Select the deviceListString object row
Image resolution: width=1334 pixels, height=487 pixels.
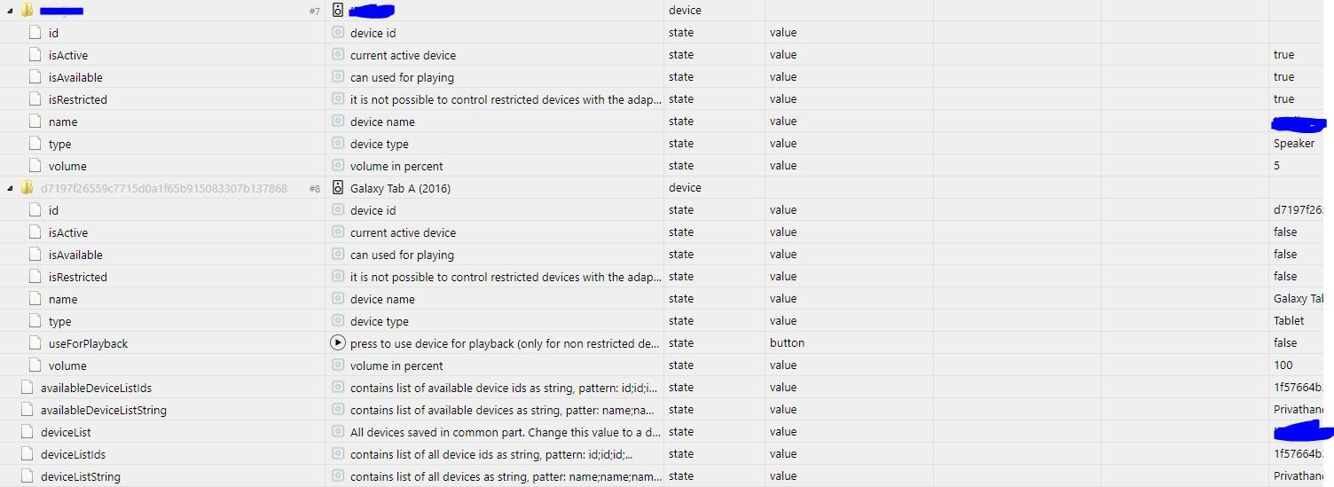[81, 476]
